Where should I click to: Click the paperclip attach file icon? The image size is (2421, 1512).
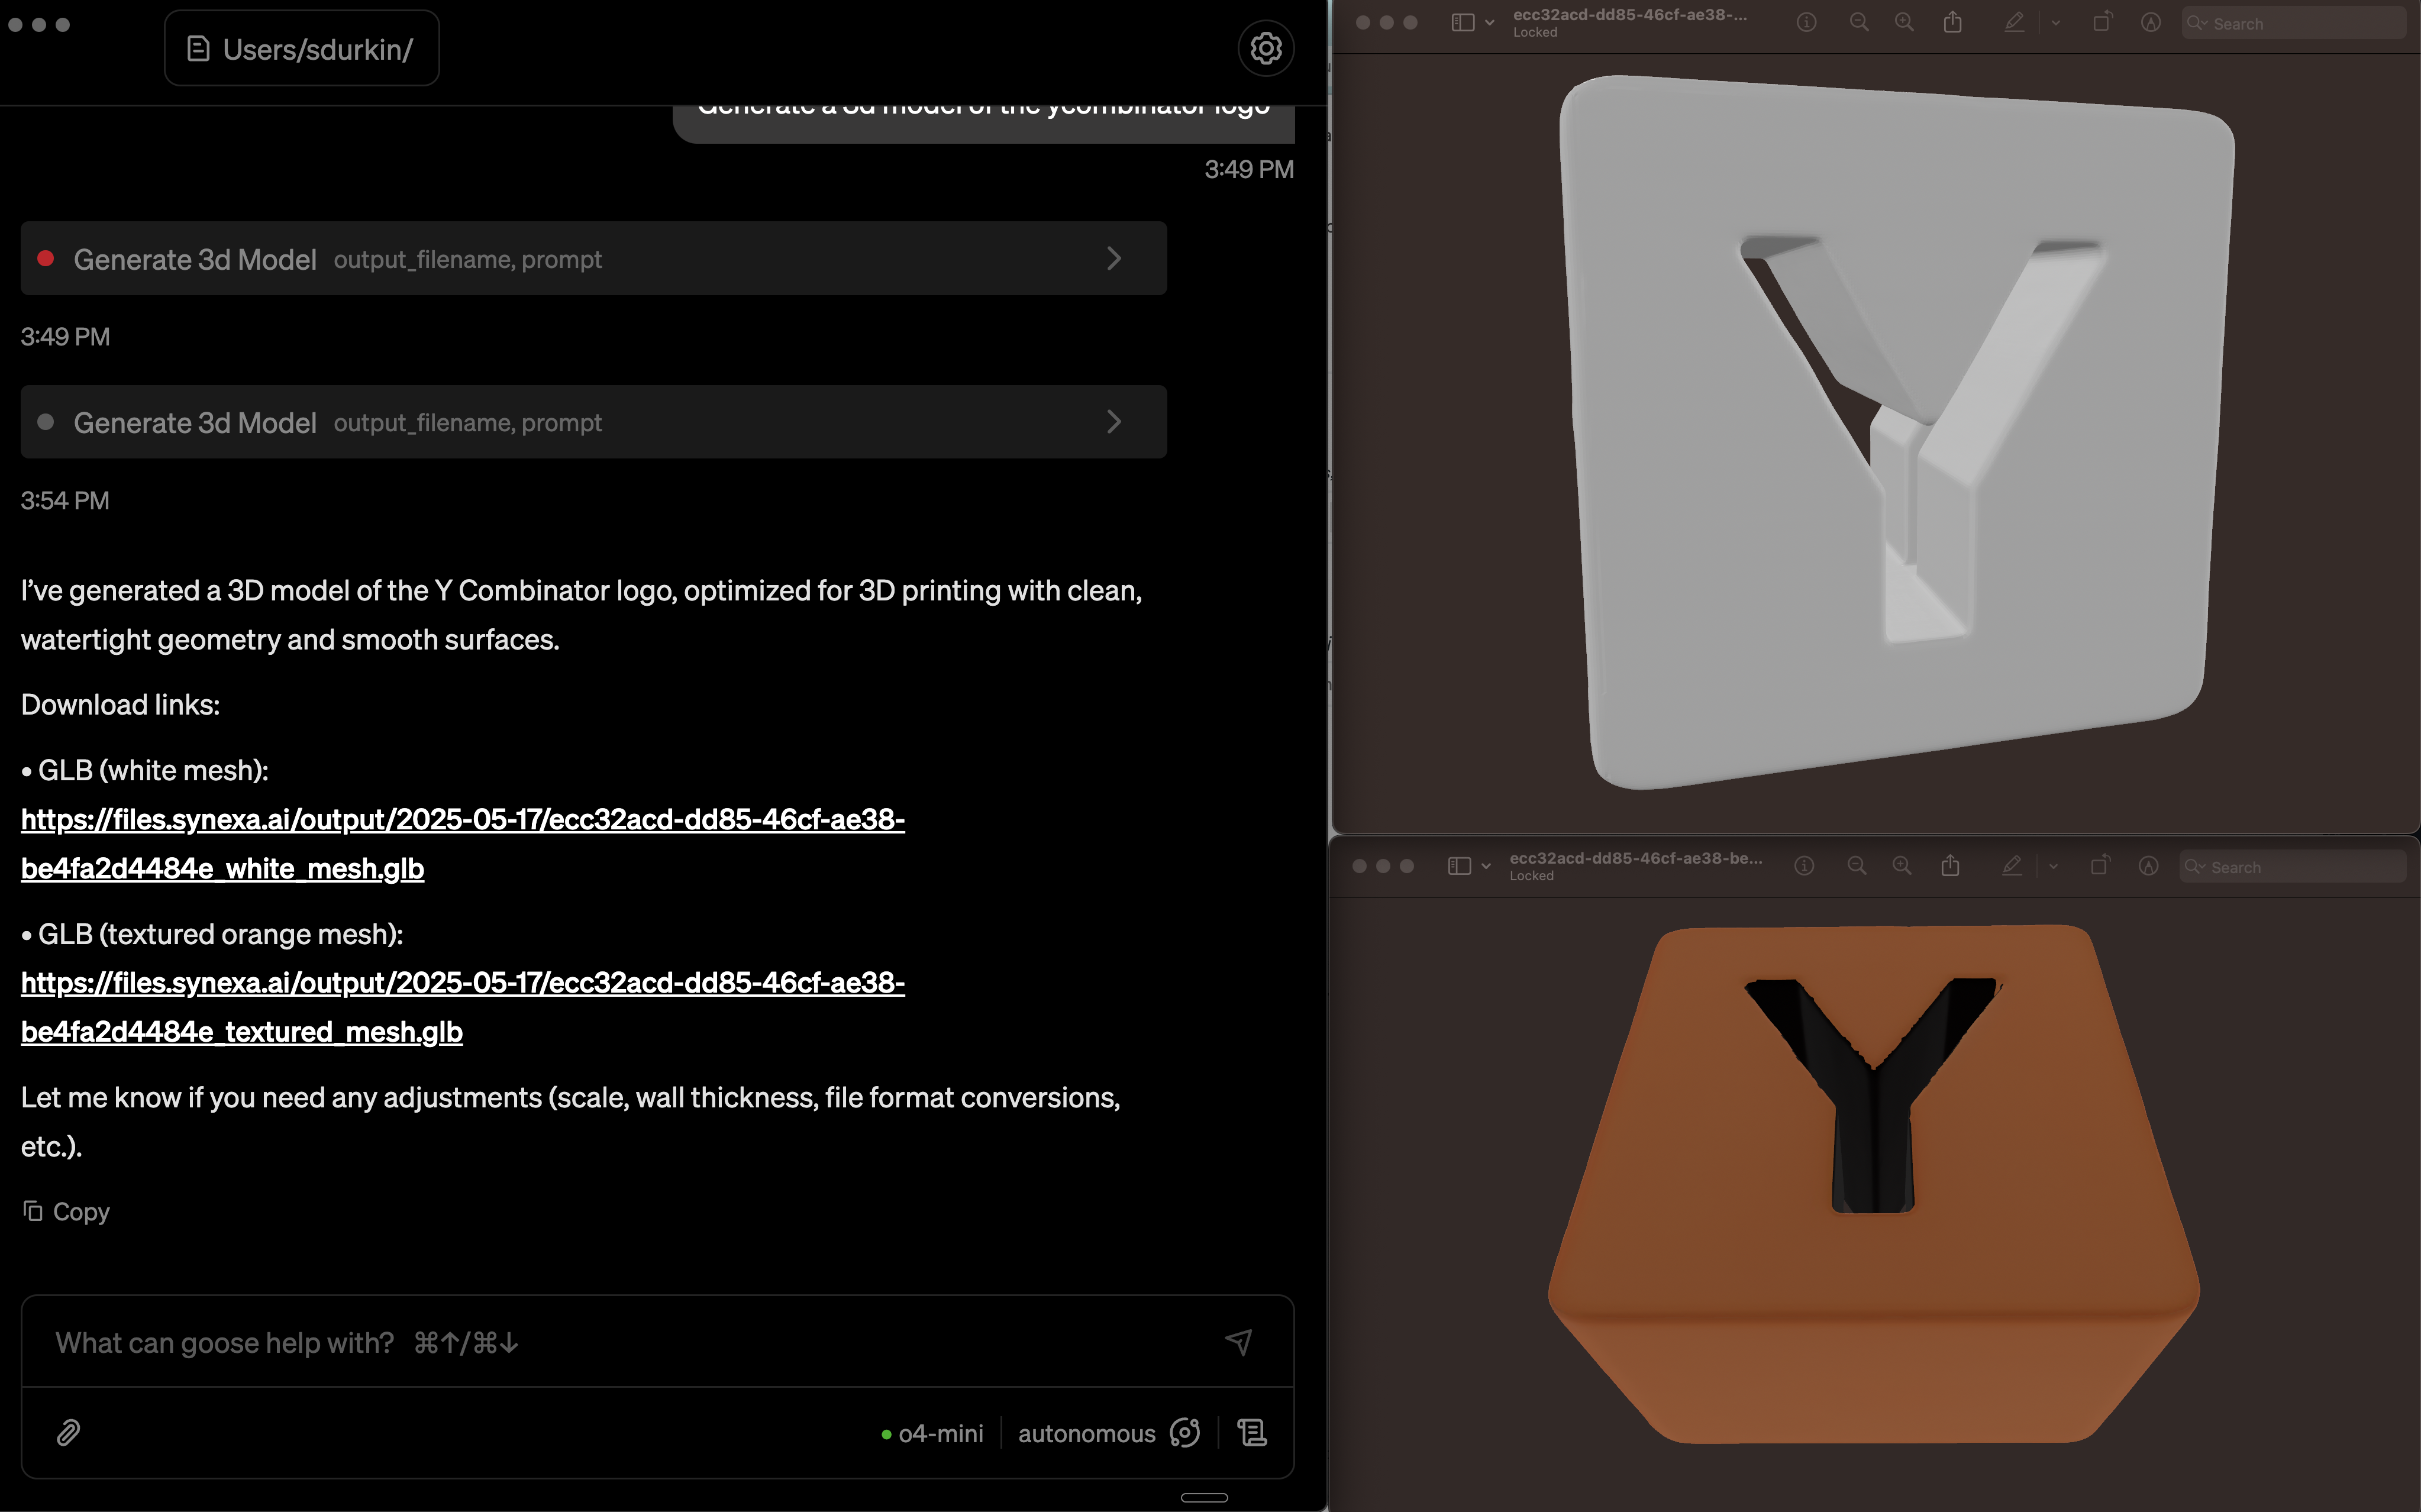tap(68, 1432)
